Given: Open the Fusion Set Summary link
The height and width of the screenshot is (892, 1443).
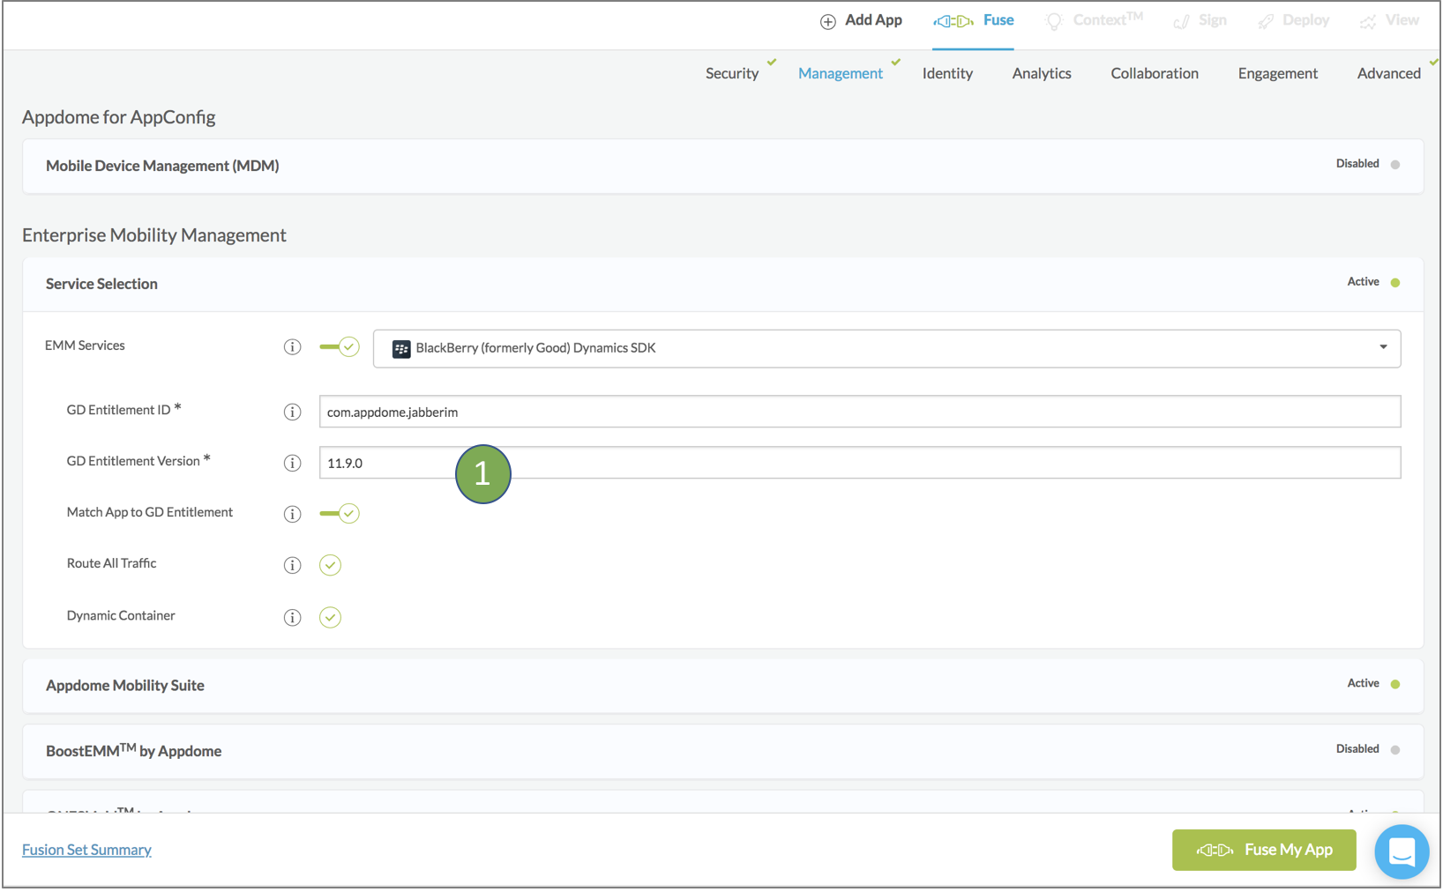Looking at the screenshot, I should pyautogui.click(x=86, y=850).
